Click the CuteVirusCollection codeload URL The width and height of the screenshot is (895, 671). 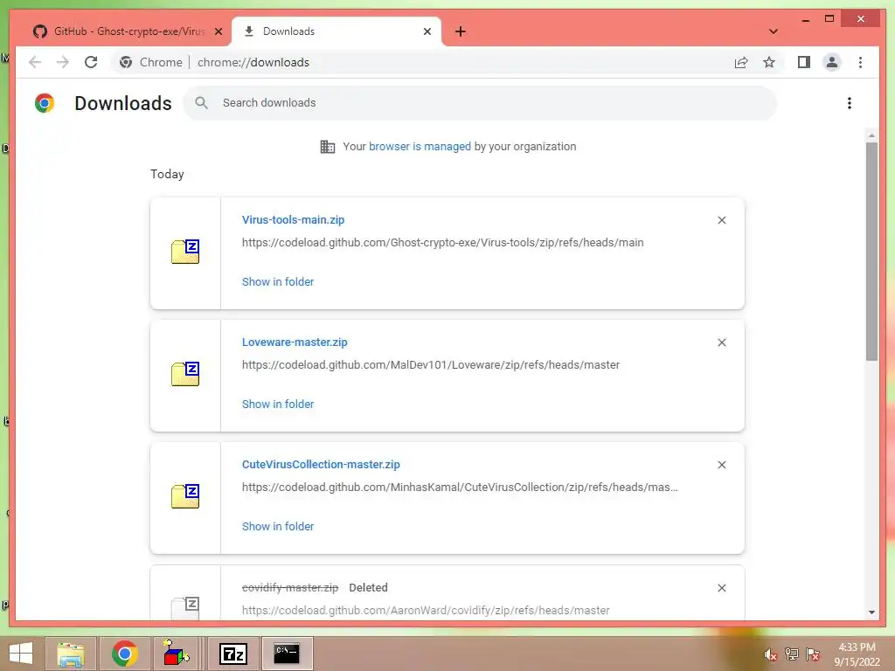[460, 488]
